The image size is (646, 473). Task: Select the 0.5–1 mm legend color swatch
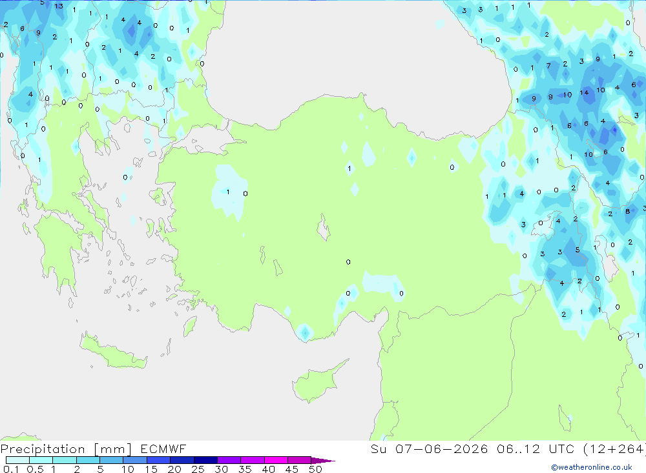coord(41,460)
